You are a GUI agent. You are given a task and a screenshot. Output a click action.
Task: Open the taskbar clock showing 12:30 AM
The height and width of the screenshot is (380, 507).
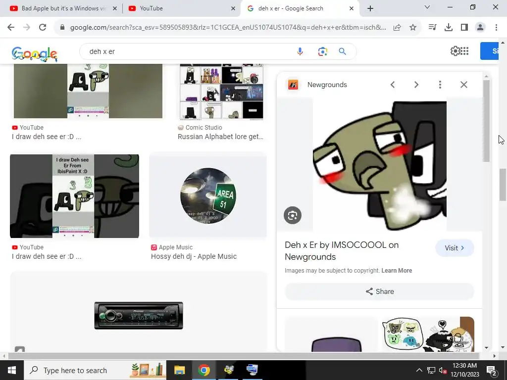[464, 370]
